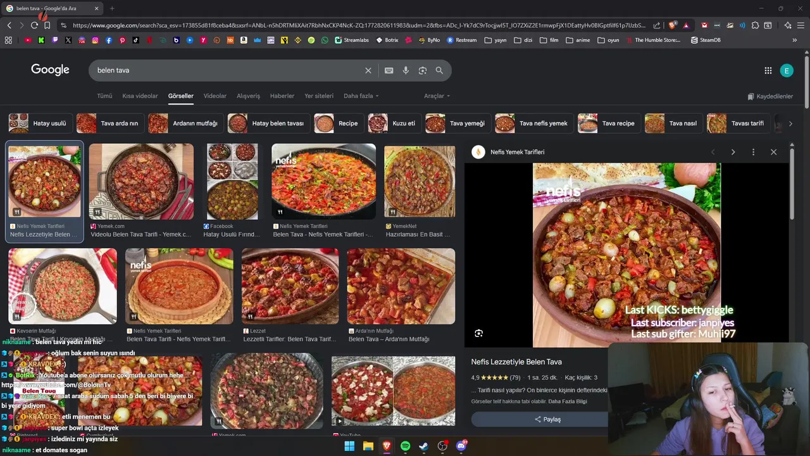Open the on-screen keyboard icon in search
Image resolution: width=810 pixels, height=456 pixels.
pos(389,70)
